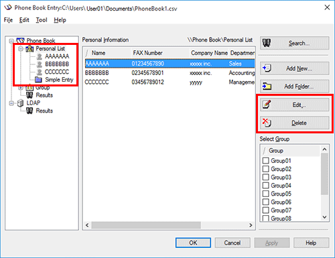This screenshot has height=258, width=335.
Task: Open the Tool menu
Action: pyautogui.click(x=42, y=20)
